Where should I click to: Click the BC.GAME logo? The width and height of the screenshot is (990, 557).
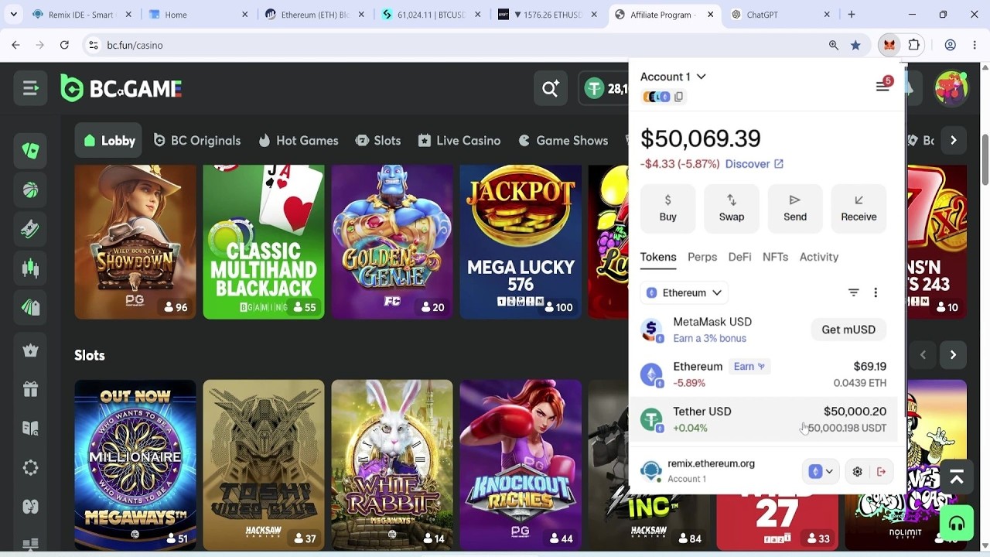tap(121, 88)
